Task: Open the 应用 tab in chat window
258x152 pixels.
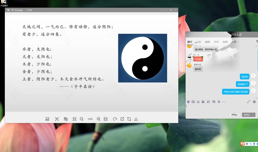Action: pyautogui.click(x=225, y=42)
